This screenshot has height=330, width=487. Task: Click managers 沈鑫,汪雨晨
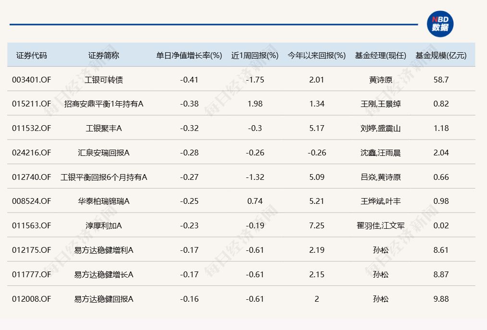click(380, 153)
